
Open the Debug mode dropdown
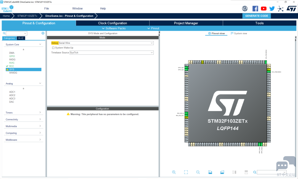point(106,43)
